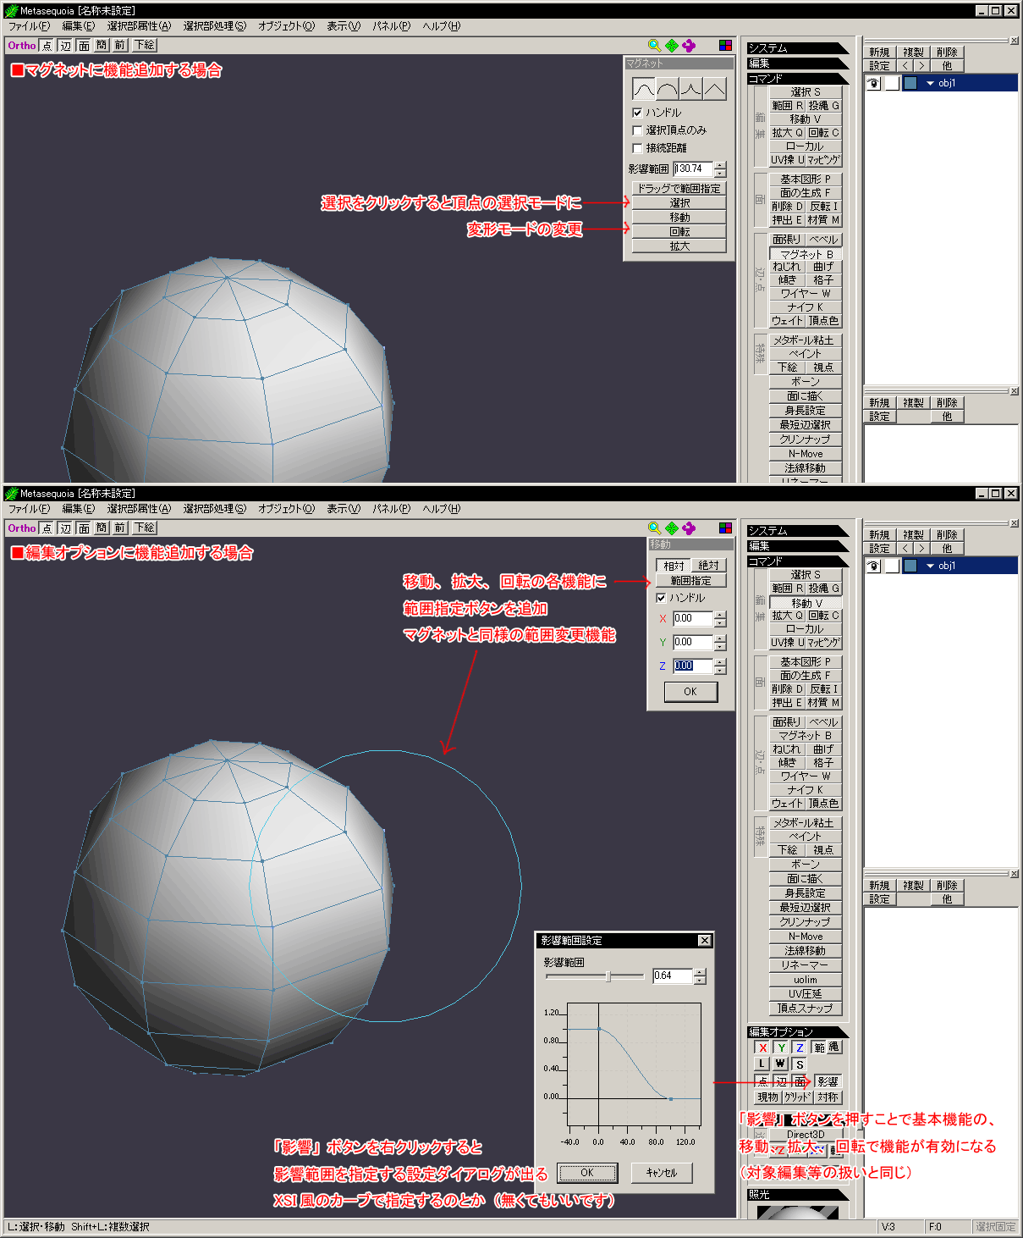
Task: Click the purple rotate-view icon in top window
Action: [689, 46]
